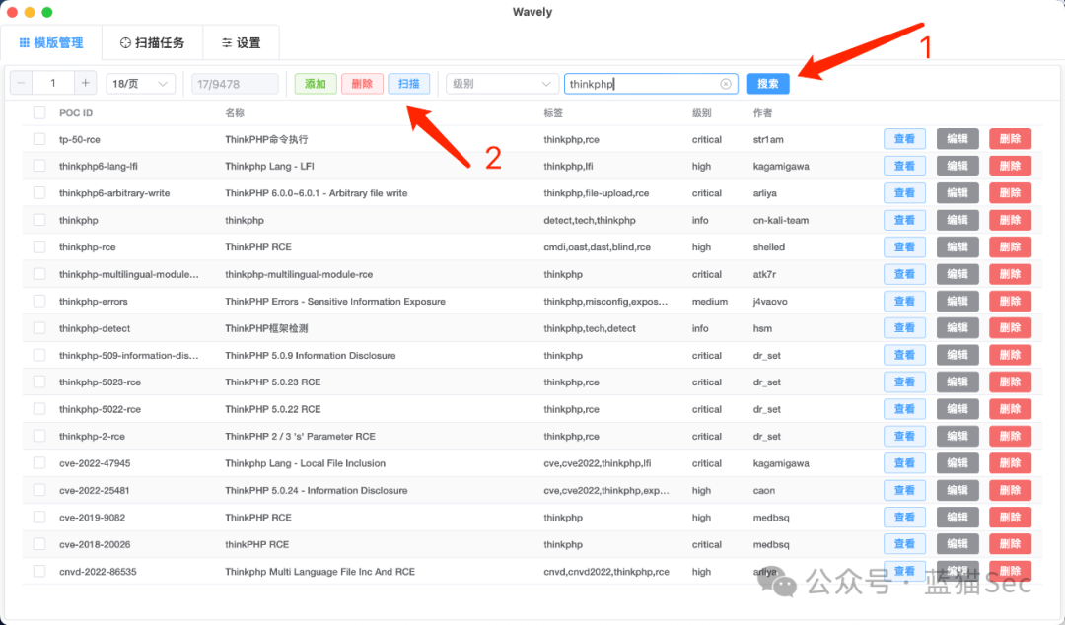Clear the search field with x icon
Viewport: 1065px width, 625px height.
726,84
